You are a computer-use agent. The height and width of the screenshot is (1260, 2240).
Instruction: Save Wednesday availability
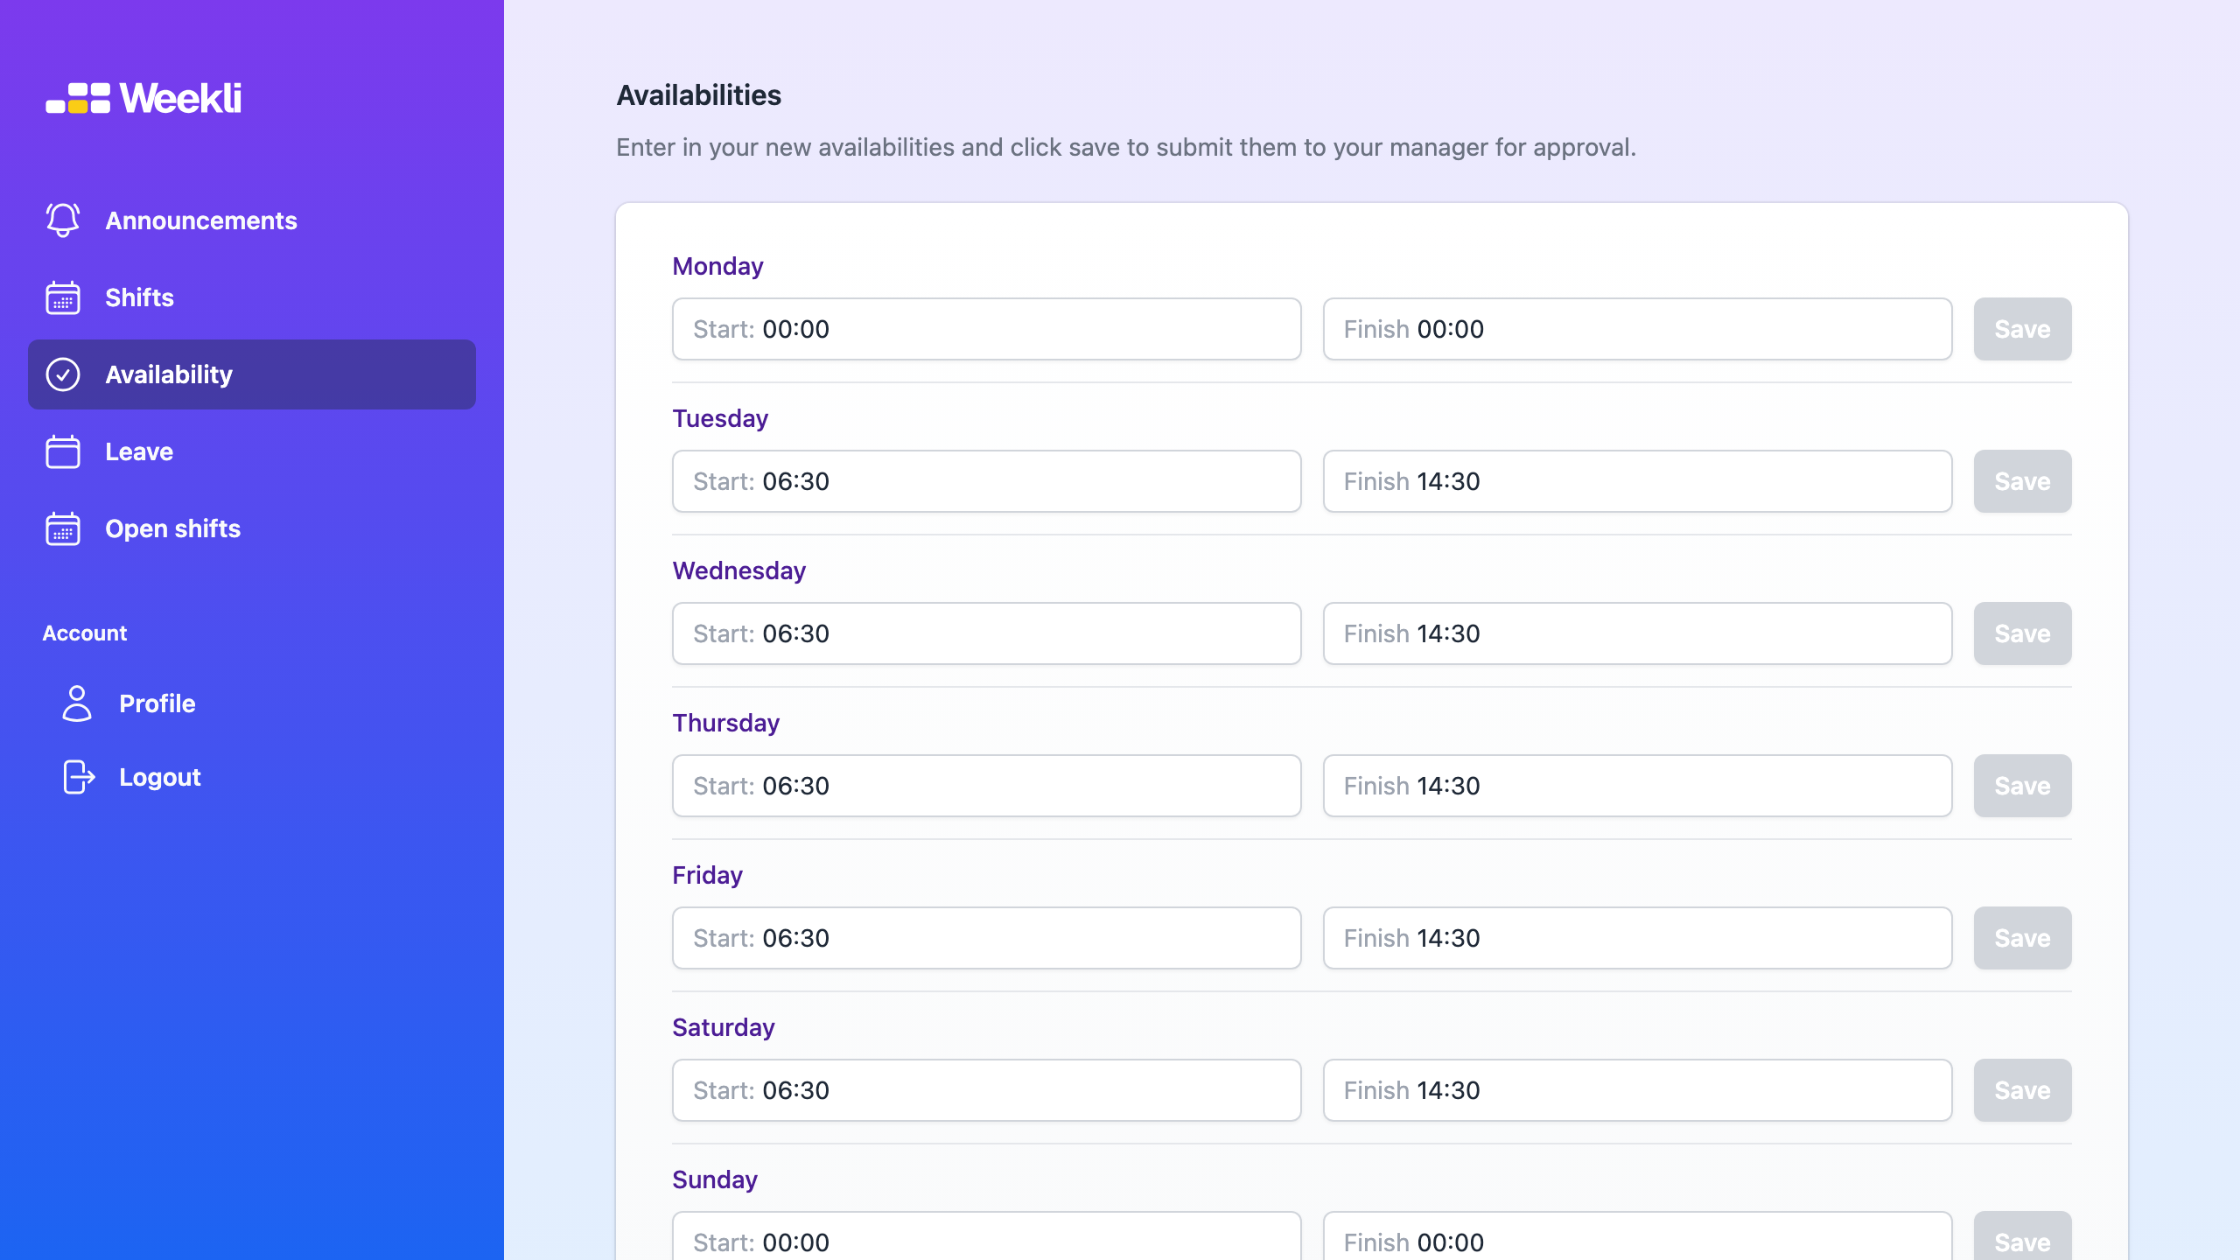click(x=2023, y=633)
